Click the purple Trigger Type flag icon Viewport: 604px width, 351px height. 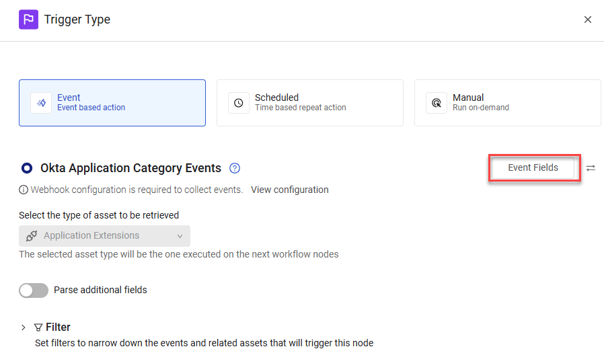28,19
